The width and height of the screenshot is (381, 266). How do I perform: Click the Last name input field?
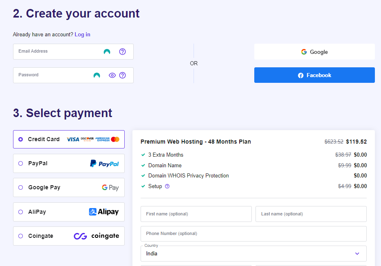(311, 214)
